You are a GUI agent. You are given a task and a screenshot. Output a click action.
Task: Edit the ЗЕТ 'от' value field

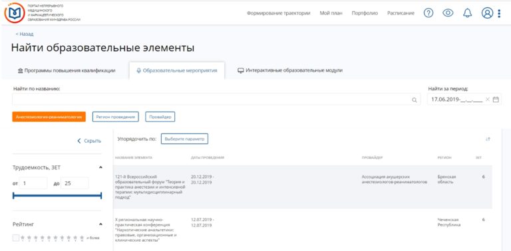[x=33, y=183]
